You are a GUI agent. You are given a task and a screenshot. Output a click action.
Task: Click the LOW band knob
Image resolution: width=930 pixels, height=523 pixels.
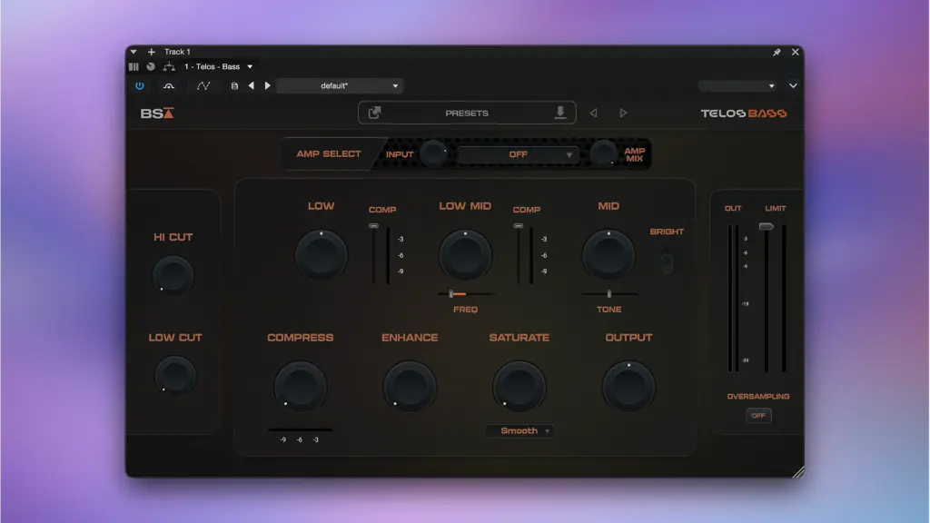[x=321, y=255]
